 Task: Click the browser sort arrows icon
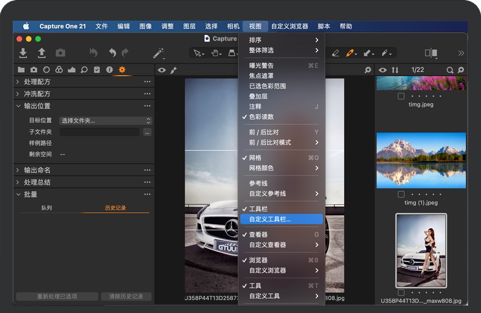[395, 70]
